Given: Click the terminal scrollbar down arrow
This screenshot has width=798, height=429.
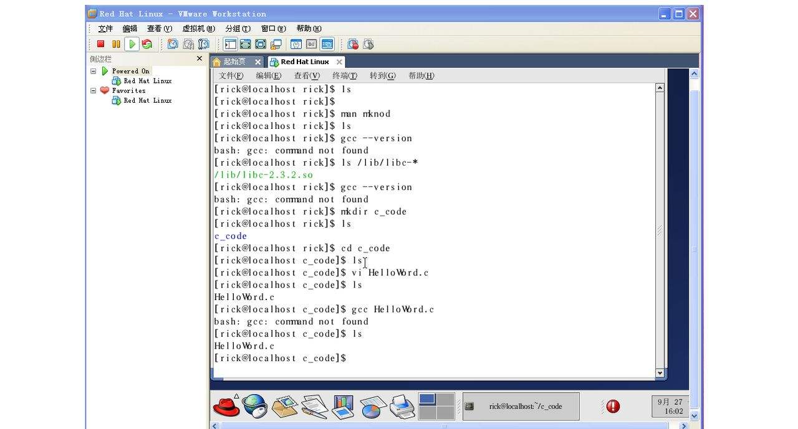Looking at the screenshot, I should pos(660,373).
